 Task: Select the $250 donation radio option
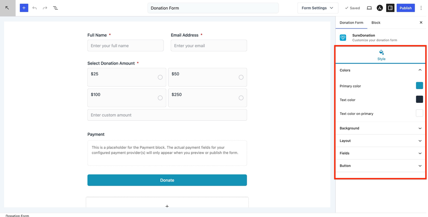pos(241,98)
